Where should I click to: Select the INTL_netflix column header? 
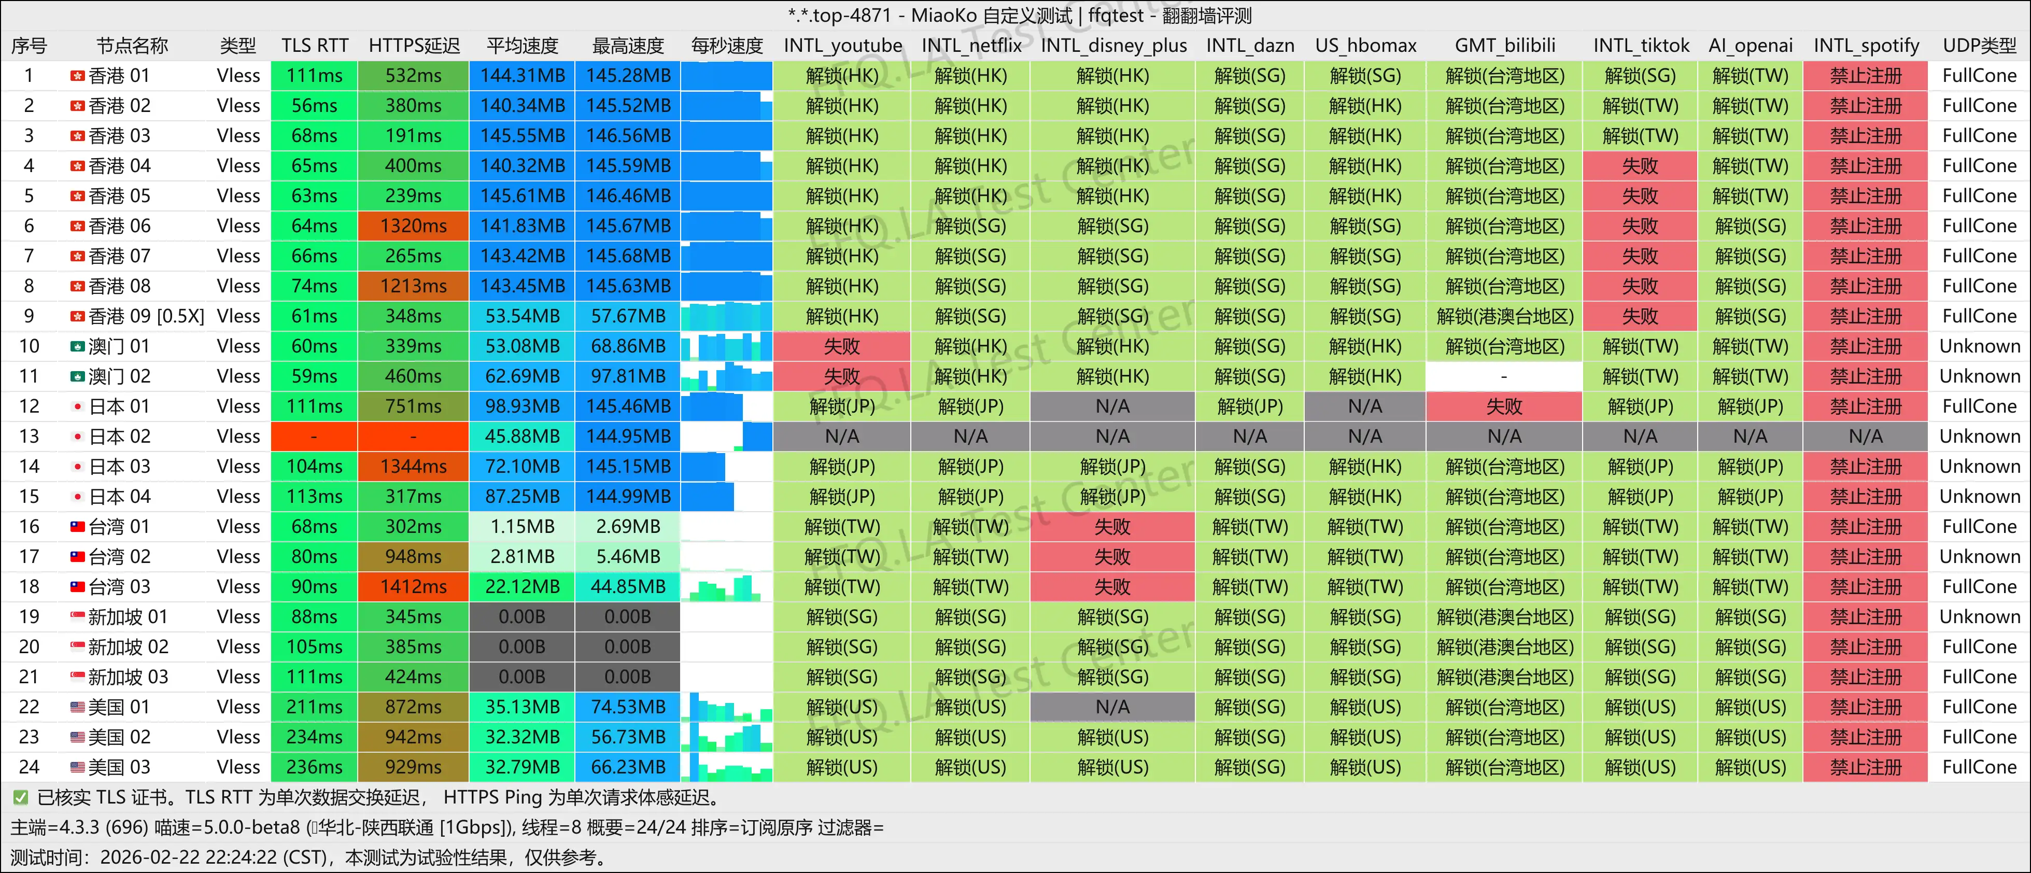[970, 45]
